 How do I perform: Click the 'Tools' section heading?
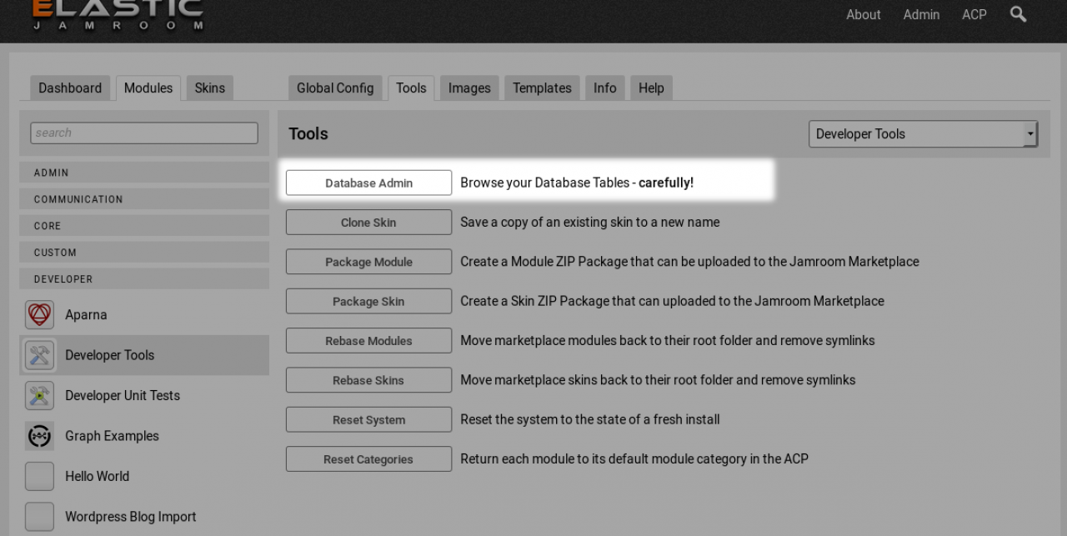(308, 134)
